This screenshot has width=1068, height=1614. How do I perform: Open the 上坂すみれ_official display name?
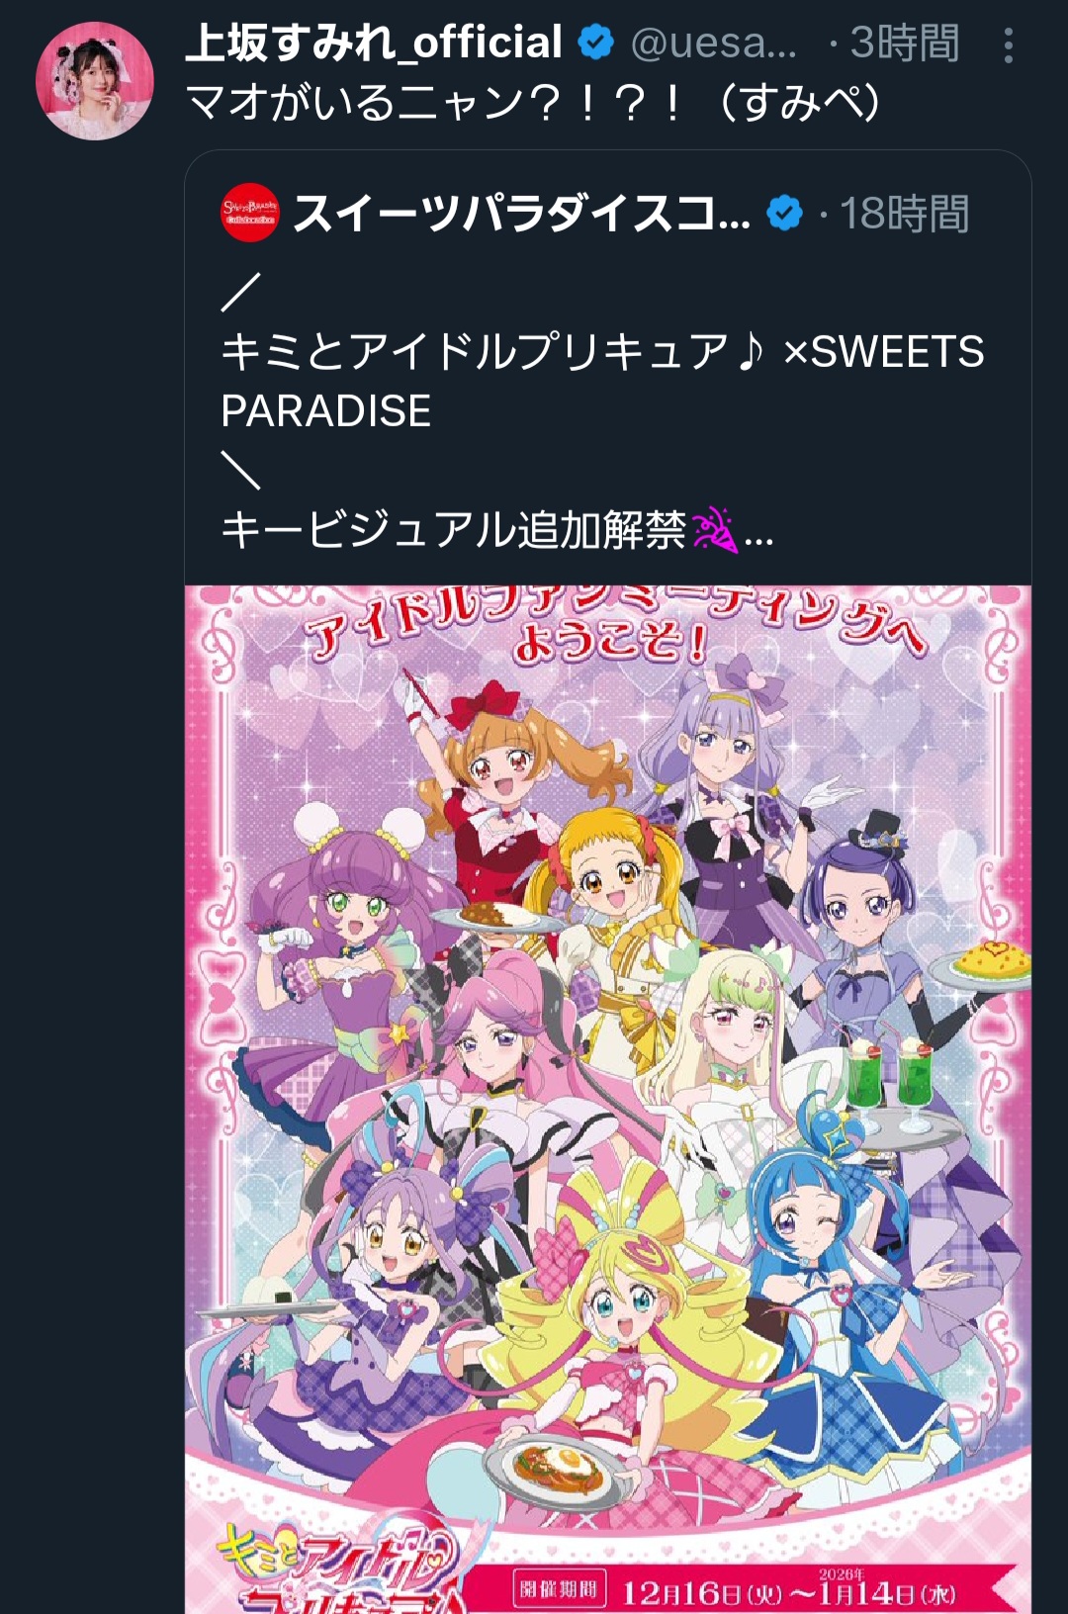coord(374,43)
